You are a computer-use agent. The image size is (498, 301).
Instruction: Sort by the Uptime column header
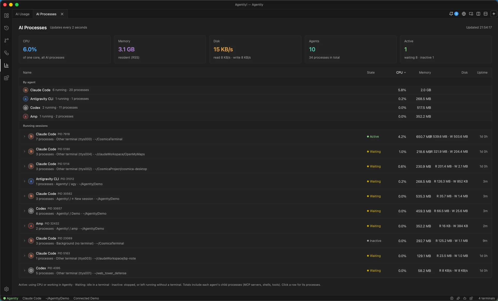click(x=482, y=73)
